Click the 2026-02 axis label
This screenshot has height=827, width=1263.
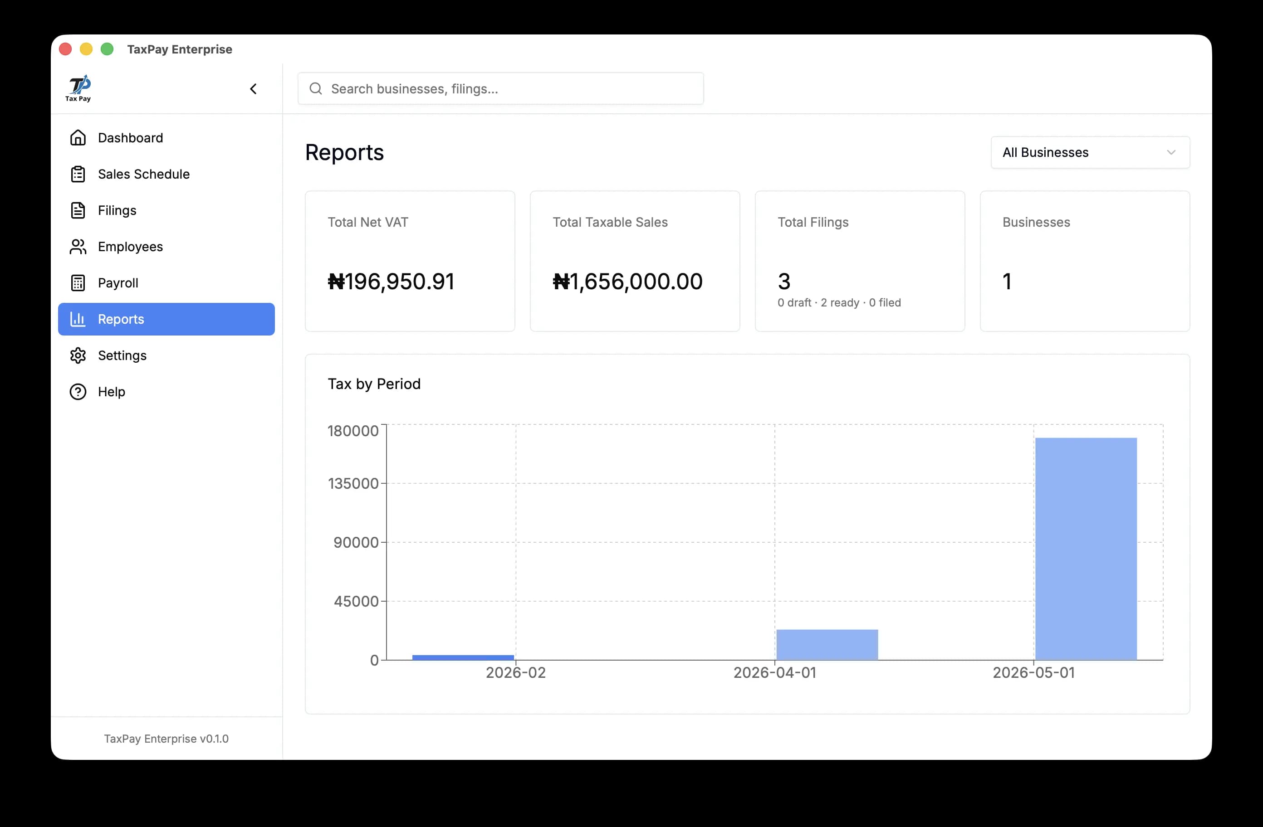point(516,673)
